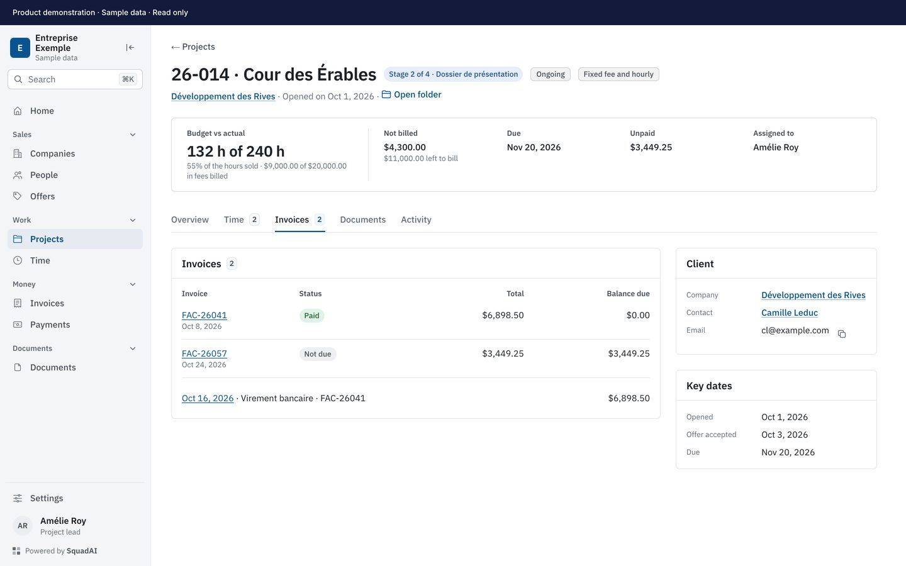This screenshot has width=906, height=566.
Task: Copy the cl@example.com email address
Action: coord(842,334)
